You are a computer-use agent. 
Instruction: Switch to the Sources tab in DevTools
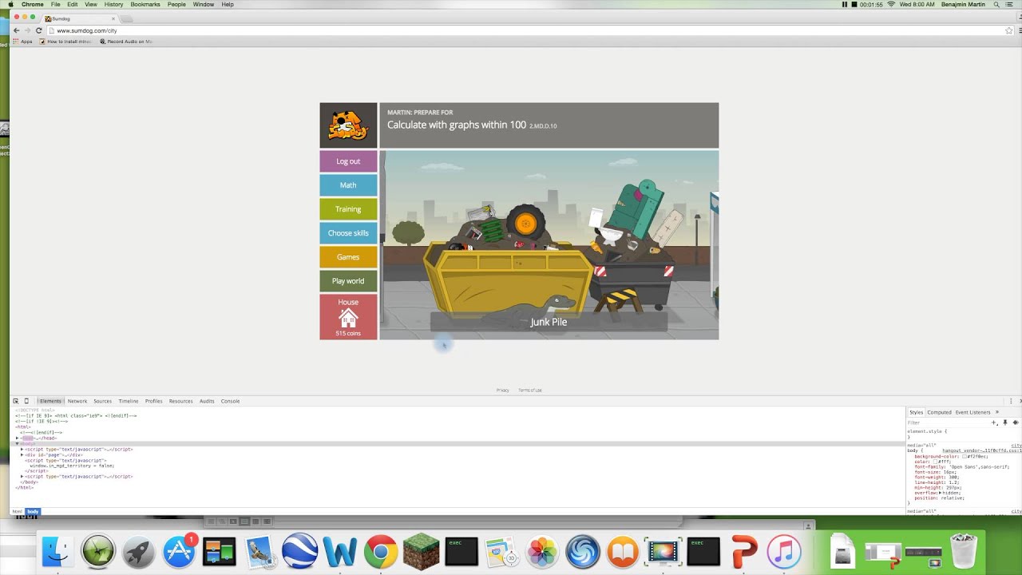pos(102,401)
